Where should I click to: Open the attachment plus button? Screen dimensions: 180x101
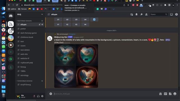pos(51,94)
